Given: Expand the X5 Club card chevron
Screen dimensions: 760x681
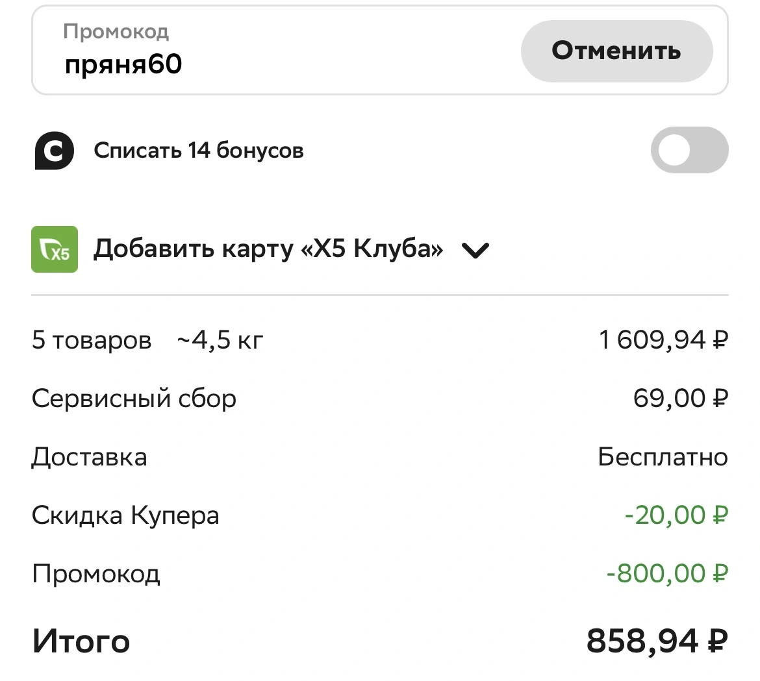Looking at the screenshot, I should coord(475,250).
